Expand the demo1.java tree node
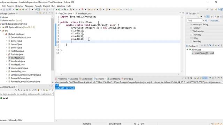This screenshot has height=125, width=223. click(x=6, y=41)
